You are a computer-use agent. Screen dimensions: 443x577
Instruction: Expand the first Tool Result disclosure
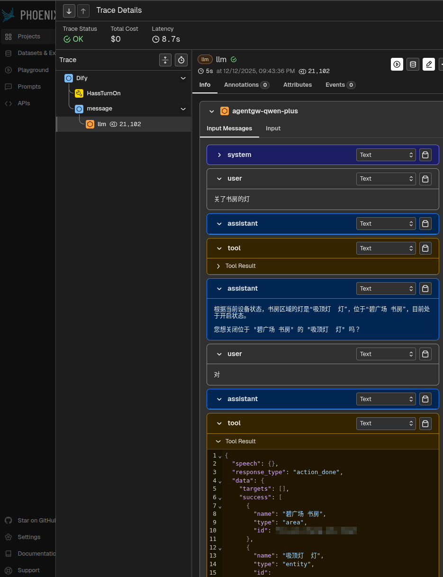click(218, 266)
